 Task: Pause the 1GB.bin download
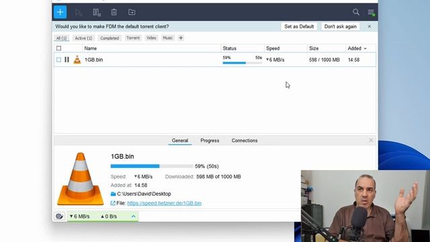click(67, 60)
